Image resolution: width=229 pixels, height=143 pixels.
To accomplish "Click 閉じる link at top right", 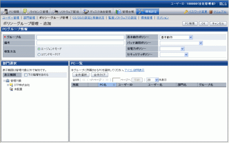I will coord(223,4).
